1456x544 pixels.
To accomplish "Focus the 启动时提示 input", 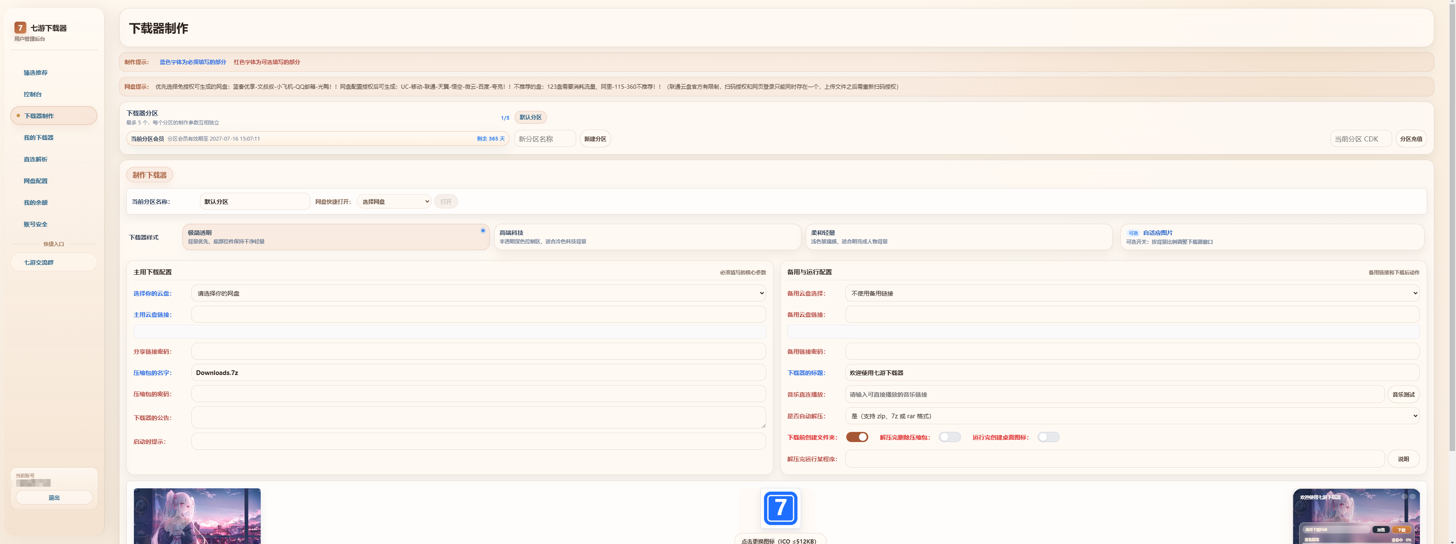I will coord(479,441).
